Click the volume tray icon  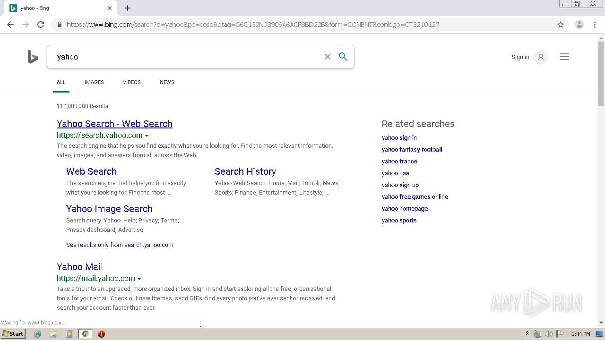548,334
